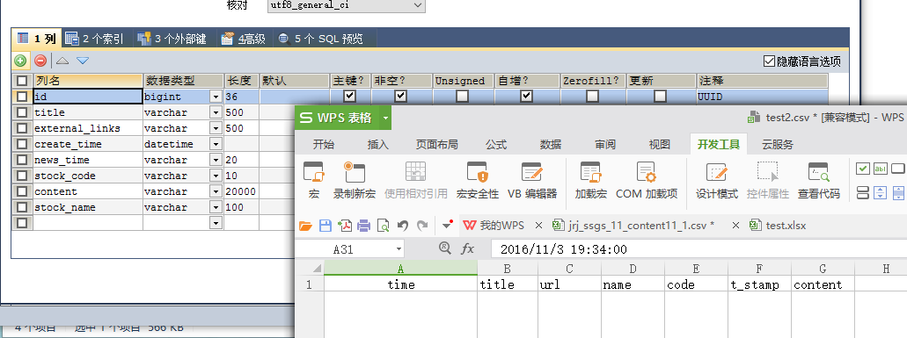Open data type dropdown for title row
907x338 pixels.
216,112
